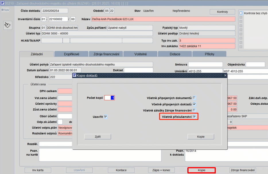Click the Kontroly button
Viewport: 268px width, 174px height.
click(222, 12)
